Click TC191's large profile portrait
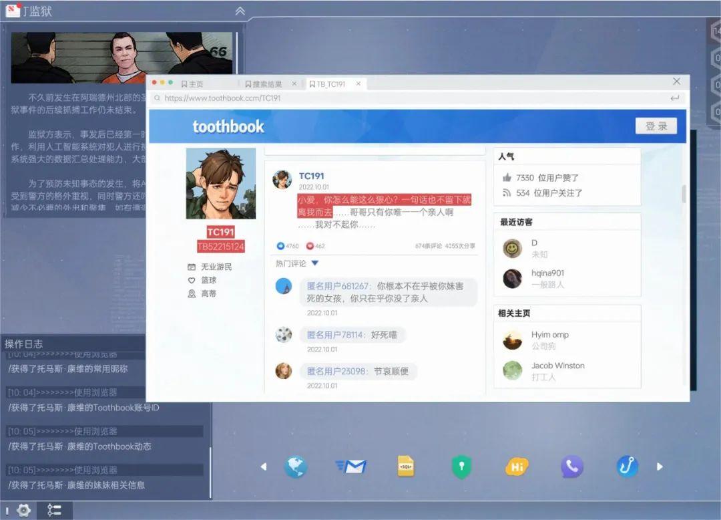The height and width of the screenshot is (520, 721). point(220,184)
